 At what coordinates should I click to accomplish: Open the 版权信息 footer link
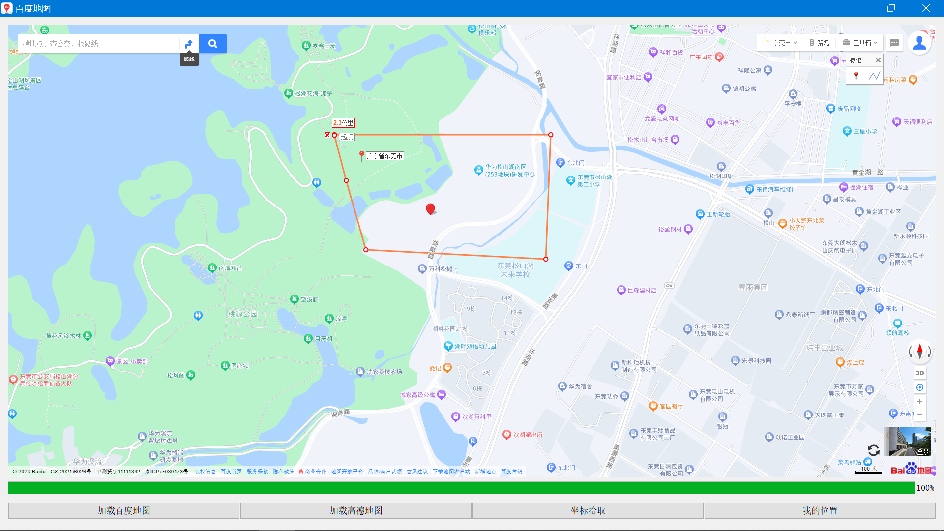click(205, 472)
